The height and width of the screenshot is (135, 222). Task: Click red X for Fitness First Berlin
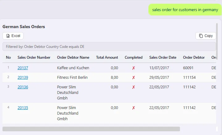point(134,78)
